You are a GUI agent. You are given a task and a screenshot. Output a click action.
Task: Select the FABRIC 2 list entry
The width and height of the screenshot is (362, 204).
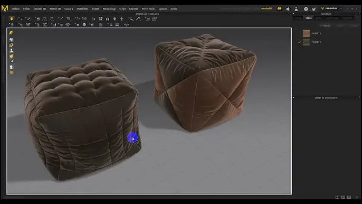click(328, 42)
